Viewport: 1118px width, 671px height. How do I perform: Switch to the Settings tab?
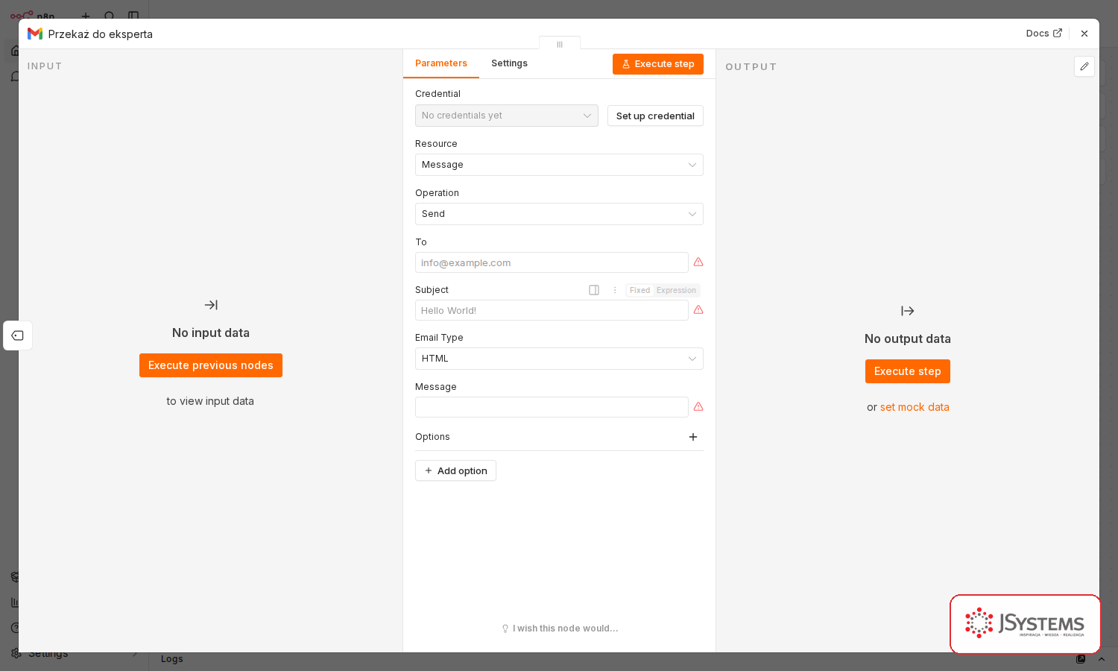point(509,63)
